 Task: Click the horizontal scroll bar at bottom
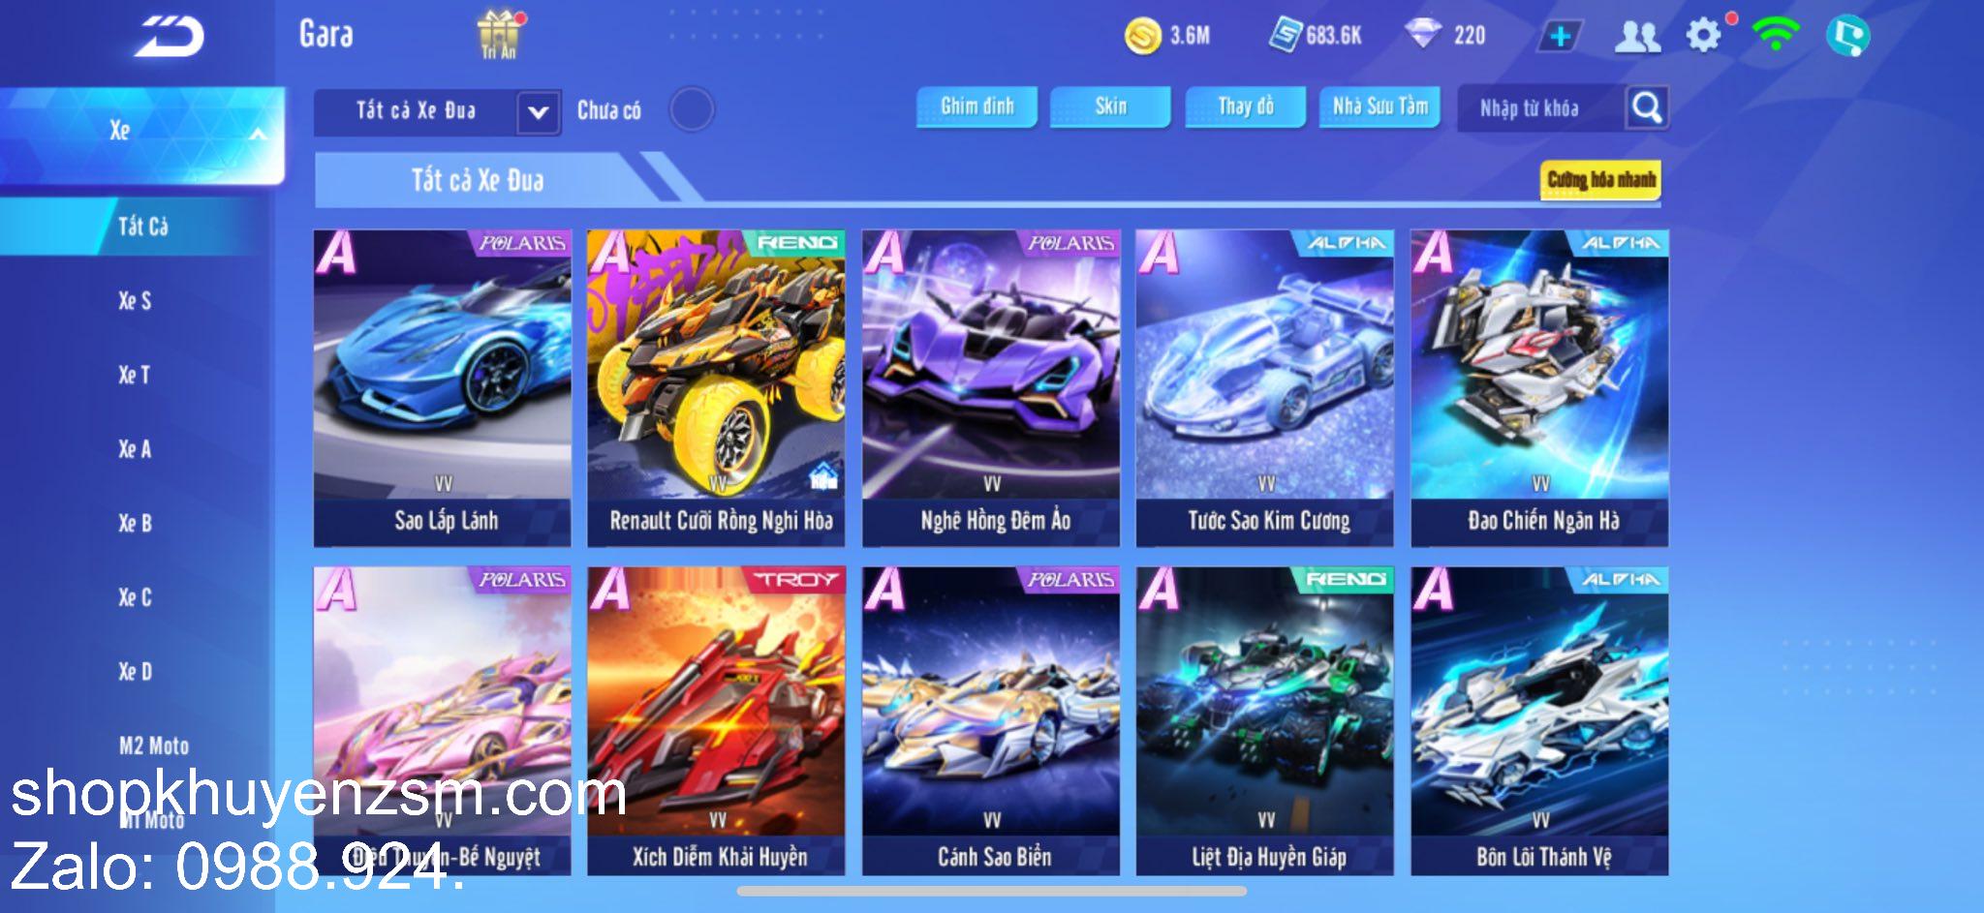coord(991,891)
